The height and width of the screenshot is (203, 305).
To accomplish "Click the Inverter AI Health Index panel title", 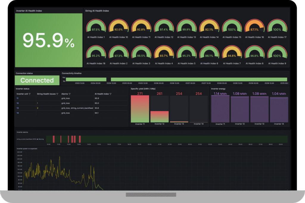I will point(29,11).
